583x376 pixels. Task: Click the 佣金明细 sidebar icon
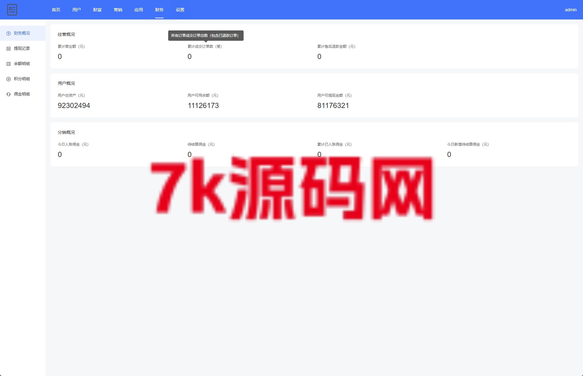9,94
